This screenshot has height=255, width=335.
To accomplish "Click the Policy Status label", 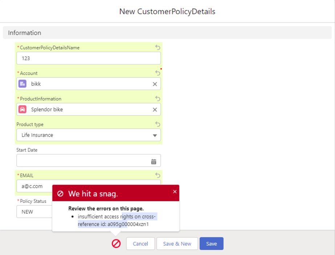I will tap(33, 201).
